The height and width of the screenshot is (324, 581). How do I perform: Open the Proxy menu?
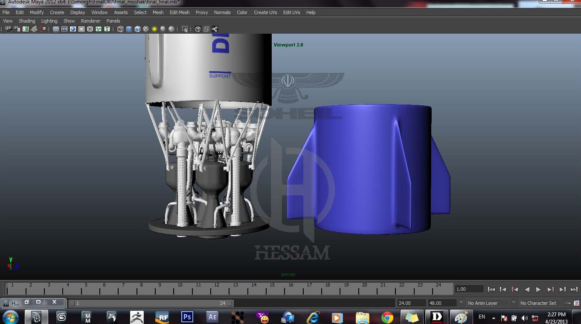(202, 12)
